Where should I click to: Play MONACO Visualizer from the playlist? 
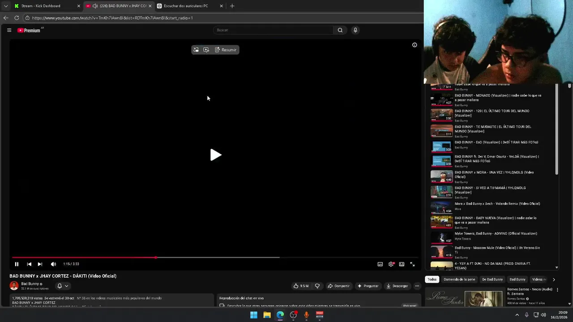tap(491, 100)
